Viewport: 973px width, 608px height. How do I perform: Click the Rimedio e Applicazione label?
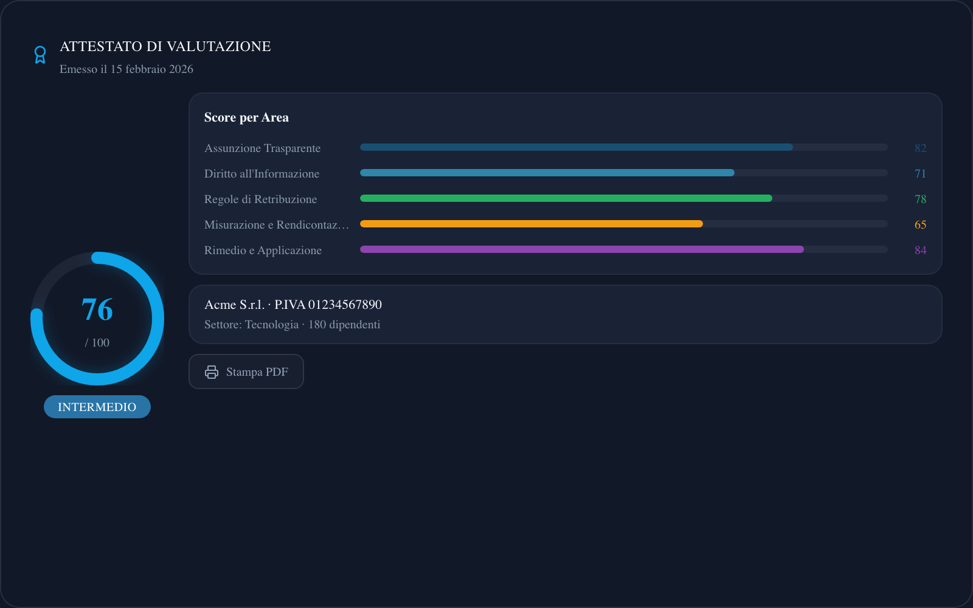pos(263,250)
